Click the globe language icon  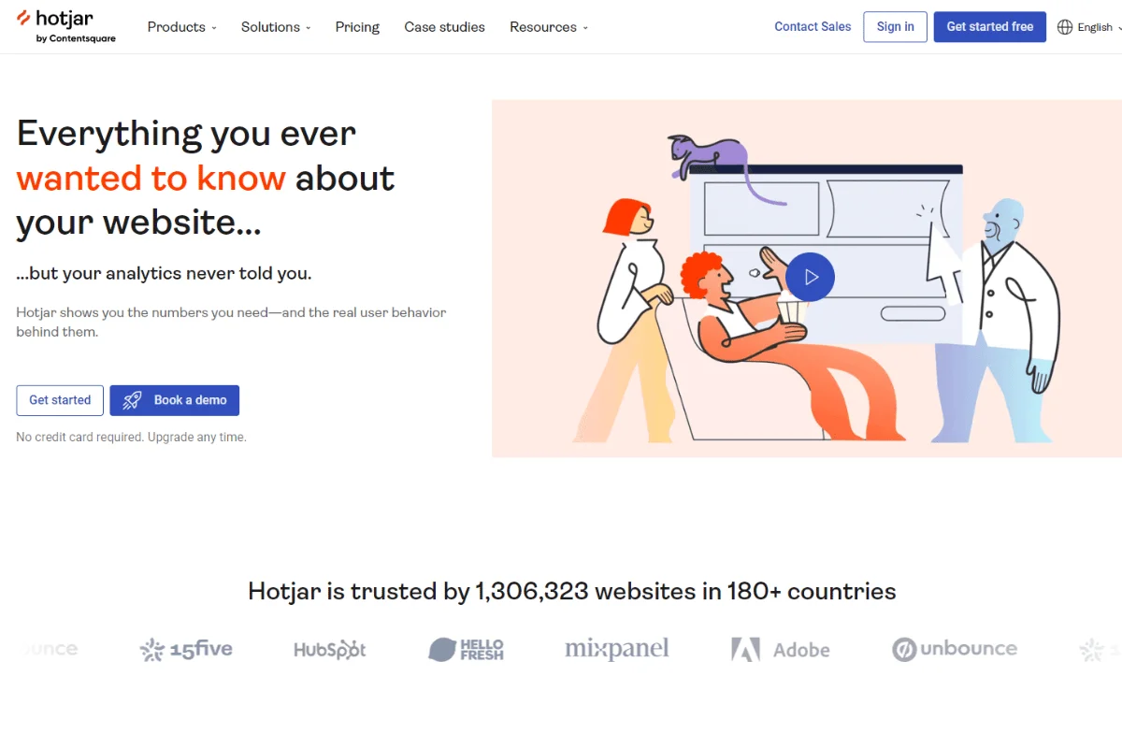coord(1065,27)
